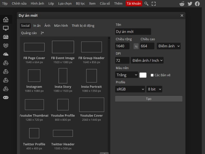This screenshot has width=205, height=154.
Task: Click the Tên project name field
Action: tap(133, 32)
